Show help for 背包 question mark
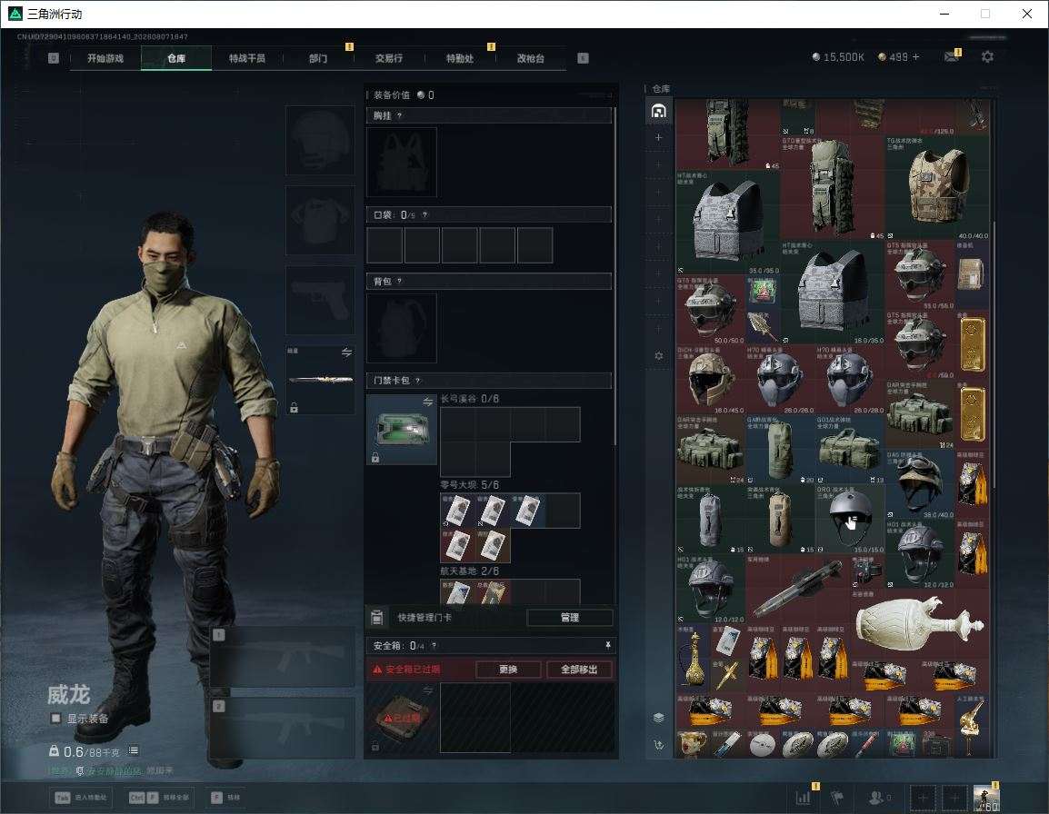The image size is (1049, 814). click(x=399, y=282)
